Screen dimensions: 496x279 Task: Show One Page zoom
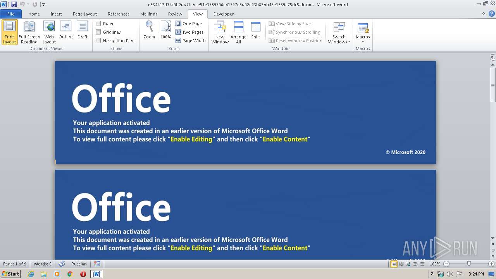tap(189, 24)
